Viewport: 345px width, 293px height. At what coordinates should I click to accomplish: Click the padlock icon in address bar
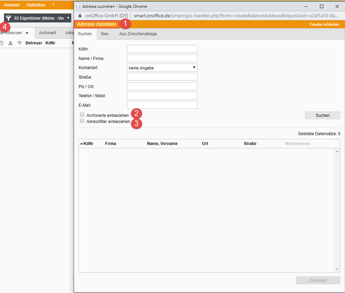point(80,16)
